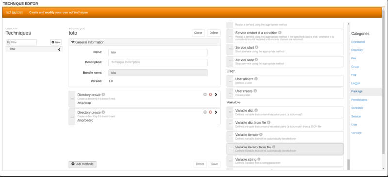Screen dimensions: 388x177
Task: Open Schedule category link
Action: 357,108
